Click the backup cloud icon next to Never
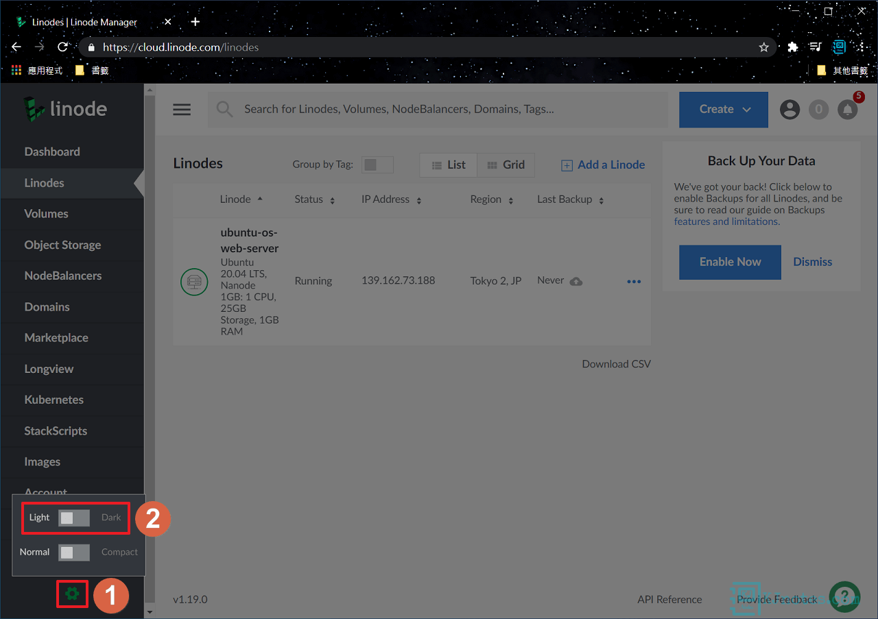This screenshot has width=878, height=619. [x=576, y=281]
